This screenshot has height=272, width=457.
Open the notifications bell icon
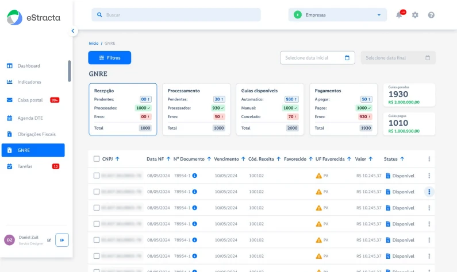point(400,15)
